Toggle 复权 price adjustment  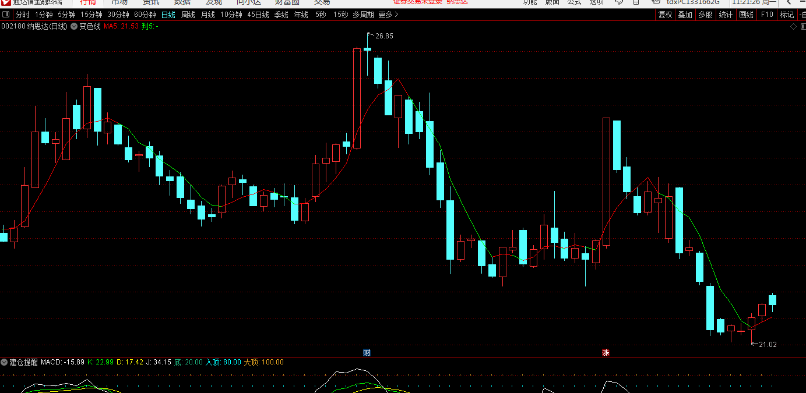click(665, 15)
